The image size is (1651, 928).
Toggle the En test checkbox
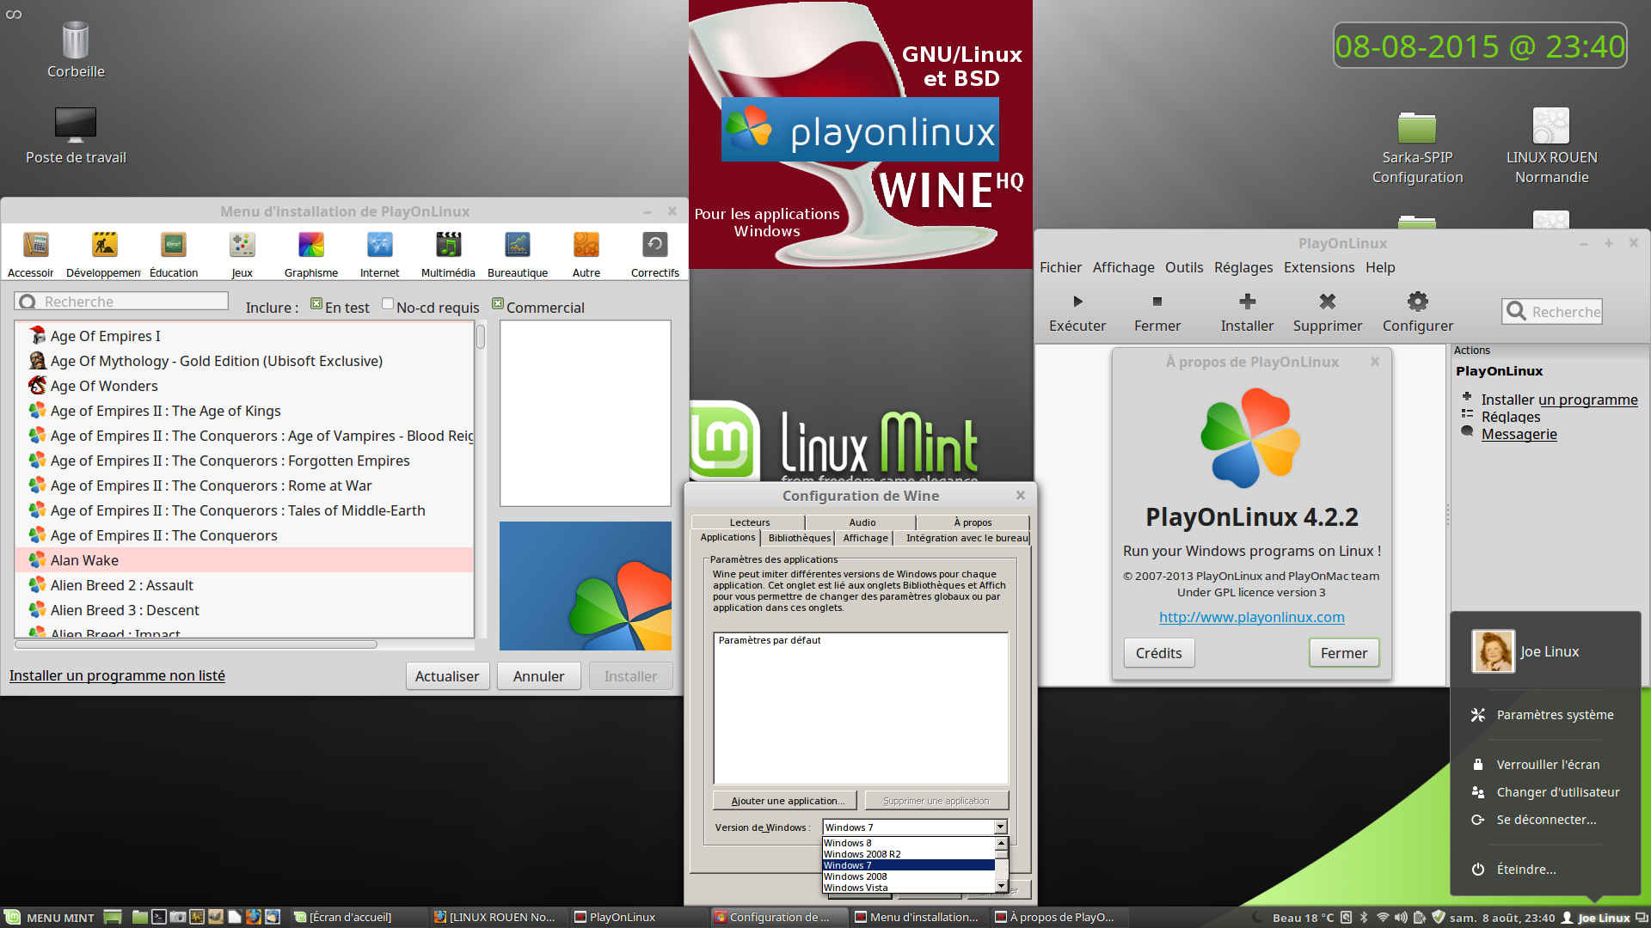[x=316, y=304]
